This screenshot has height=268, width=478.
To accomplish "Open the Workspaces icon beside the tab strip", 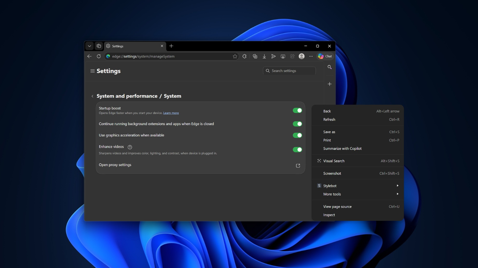I will click(99, 46).
